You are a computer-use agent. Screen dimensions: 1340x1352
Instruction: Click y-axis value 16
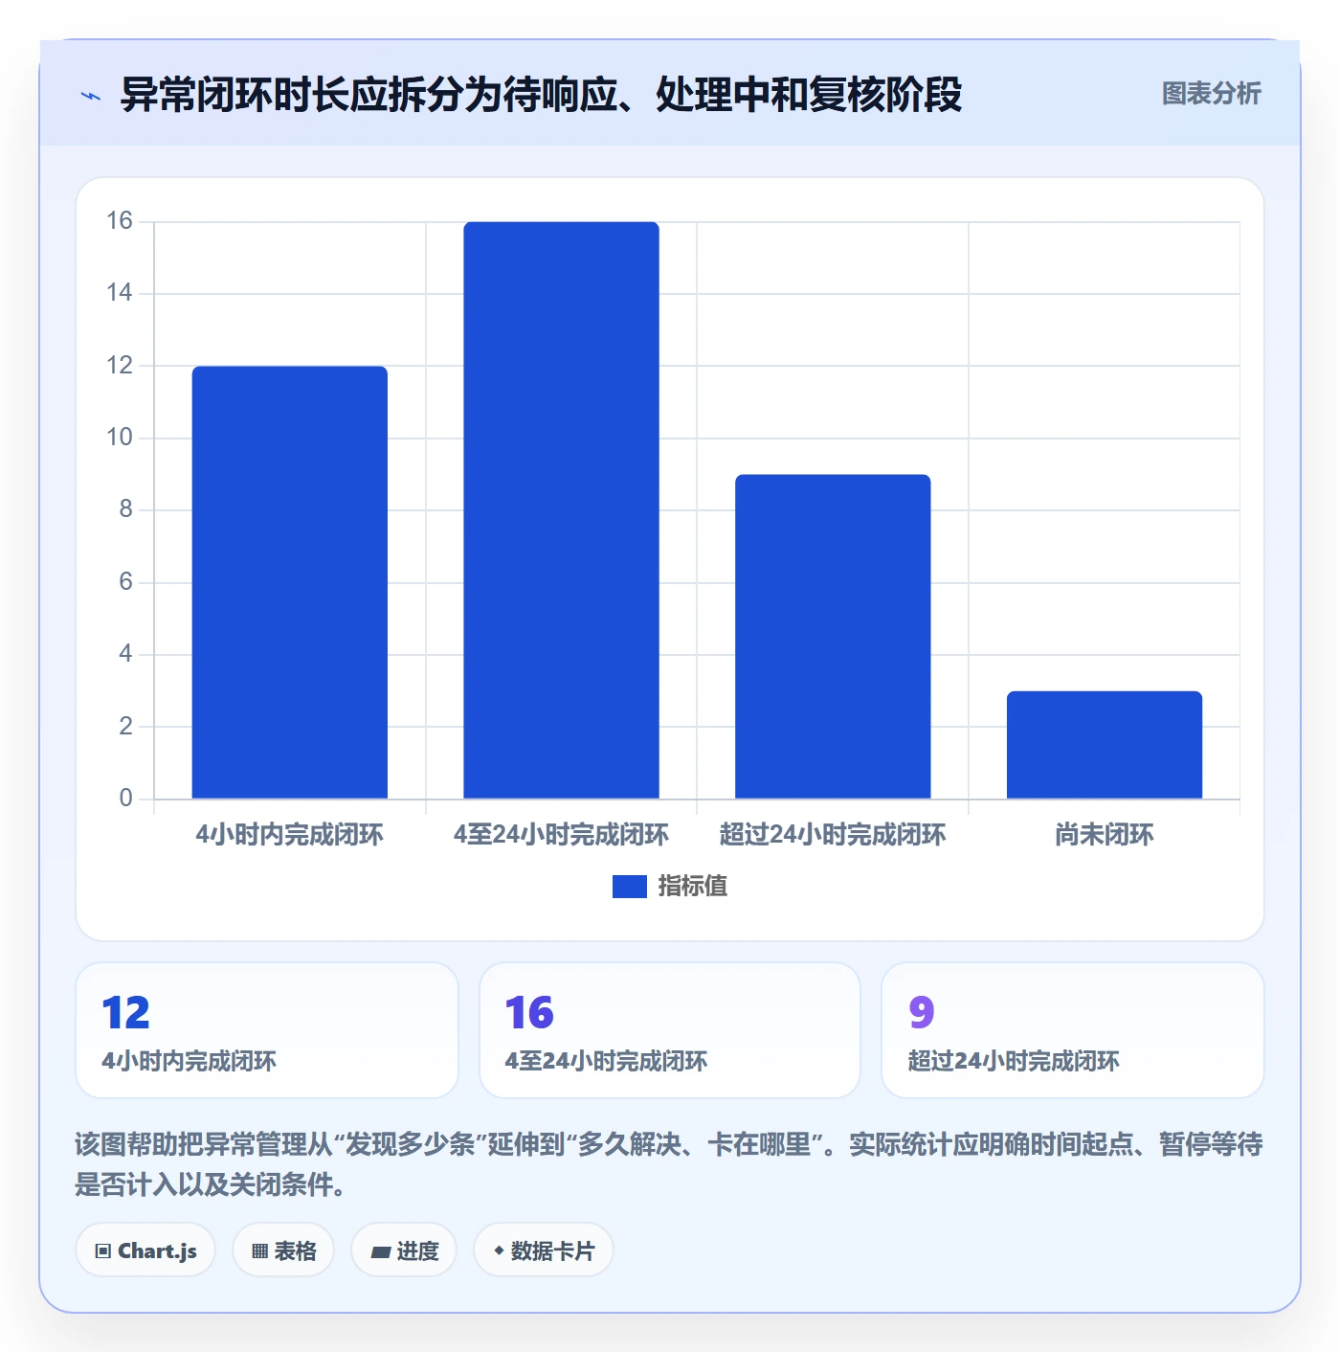[x=120, y=221]
